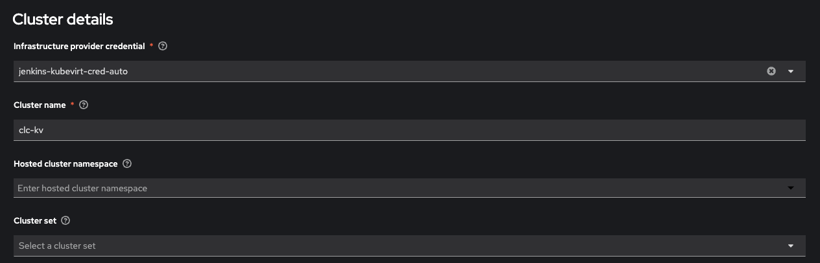Image resolution: width=820 pixels, height=263 pixels.
Task: Click the 'Enter hosted cluster namespace' input
Action: click(x=389, y=188)
